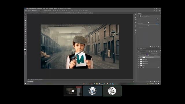Click the highlighted Контрастность value field
Viewport: 185px width, 104px height.
(x=157, y=24)
